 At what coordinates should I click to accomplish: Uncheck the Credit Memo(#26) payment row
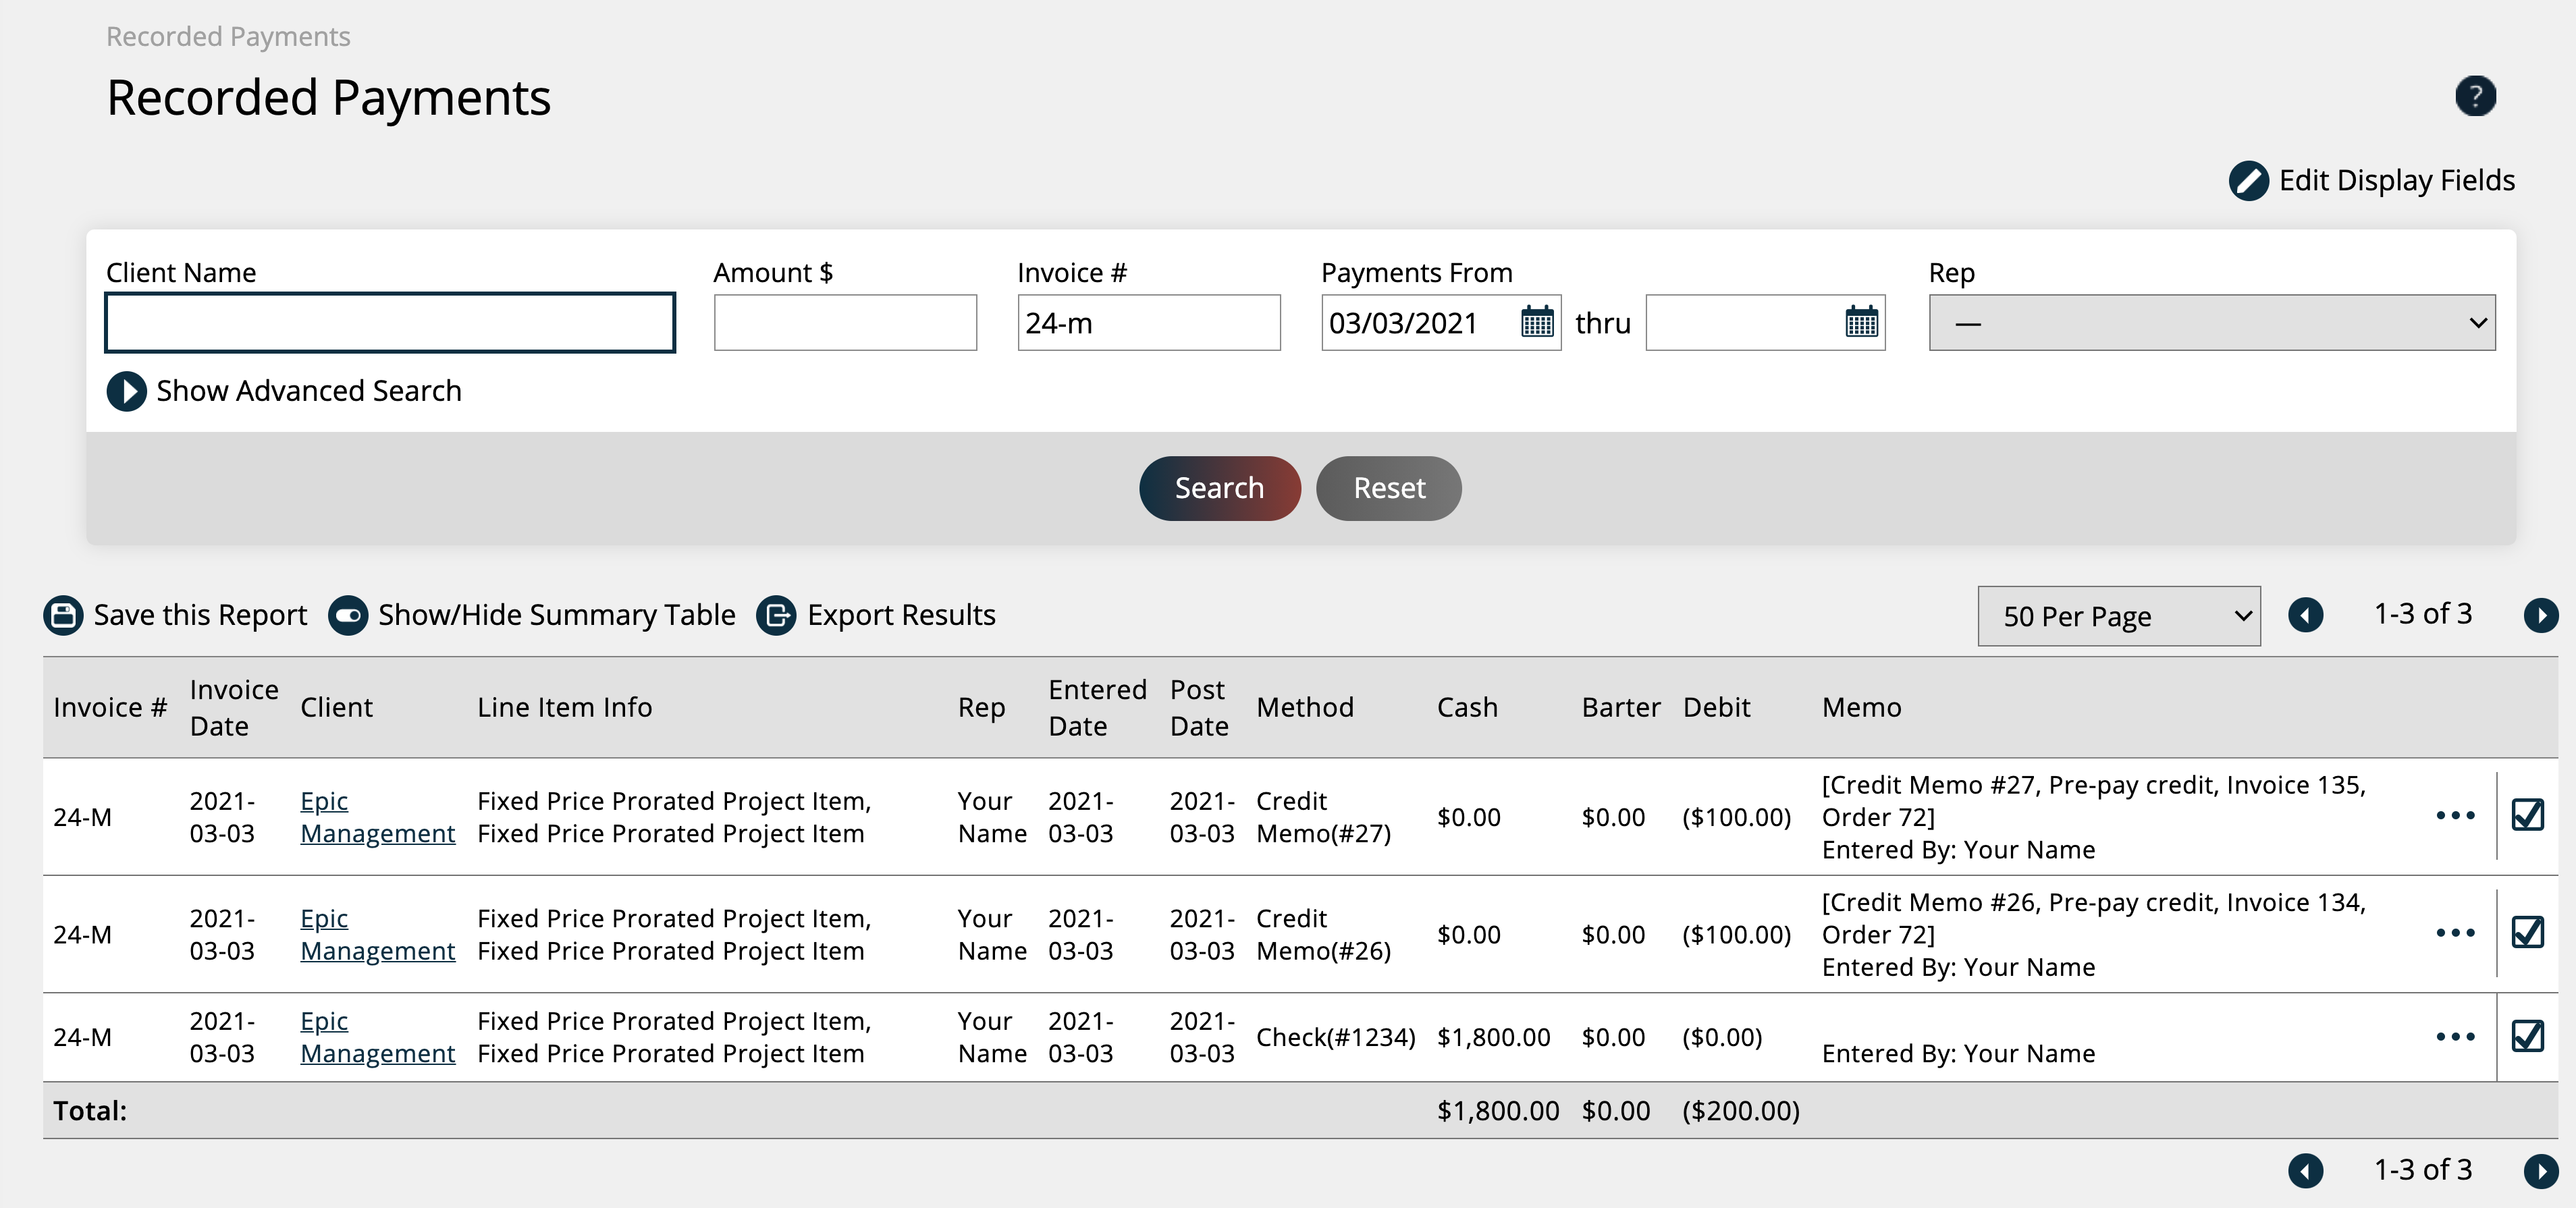(x=2529, y=933)
